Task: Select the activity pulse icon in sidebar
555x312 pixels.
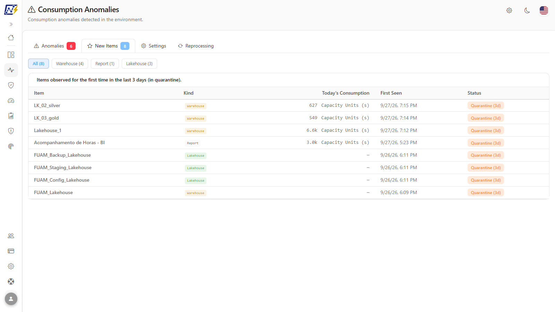Action: click(x=11, y=70)
